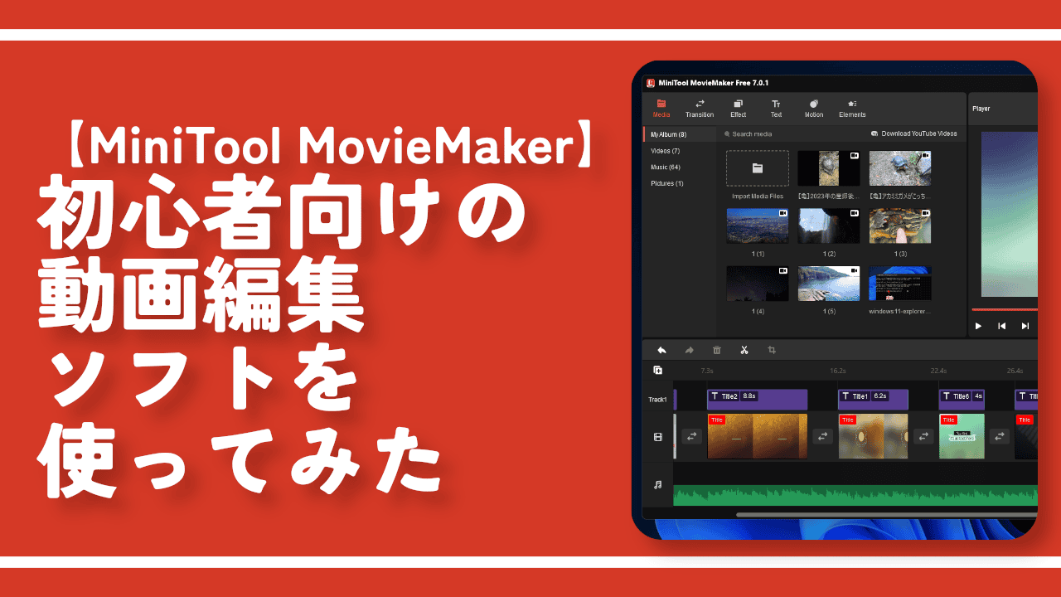Select the media thumbnail labeled 1 (5)
This screenshot has width=1061, height=597.
(828, 284)
